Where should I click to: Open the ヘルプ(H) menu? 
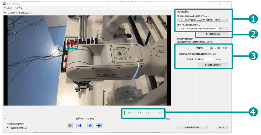(x=19, y=8)
